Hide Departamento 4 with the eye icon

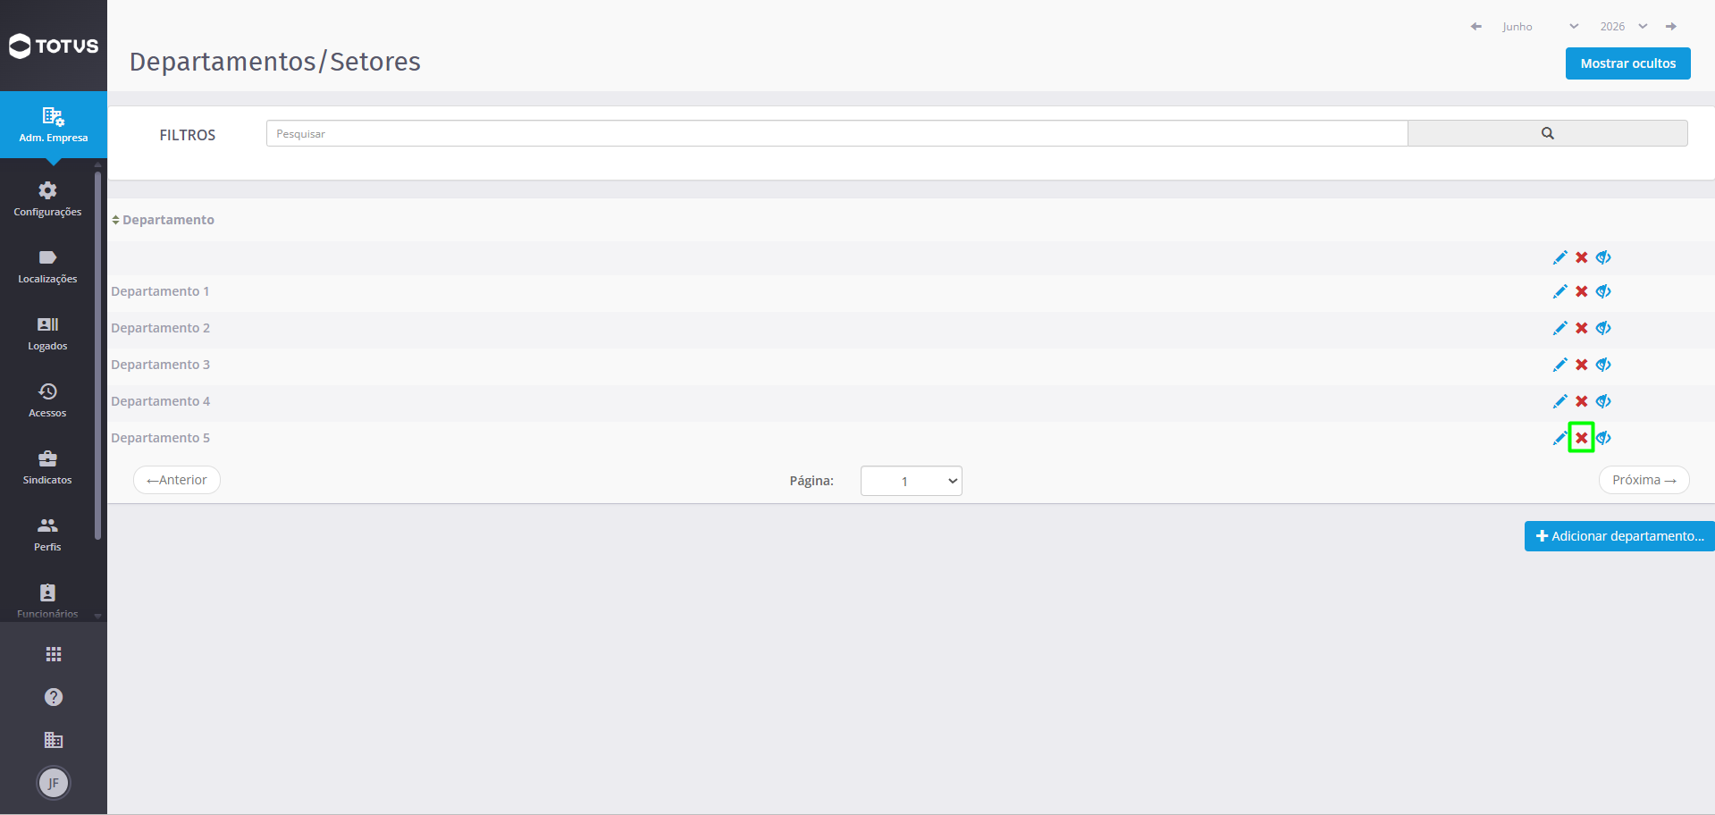1603,401
